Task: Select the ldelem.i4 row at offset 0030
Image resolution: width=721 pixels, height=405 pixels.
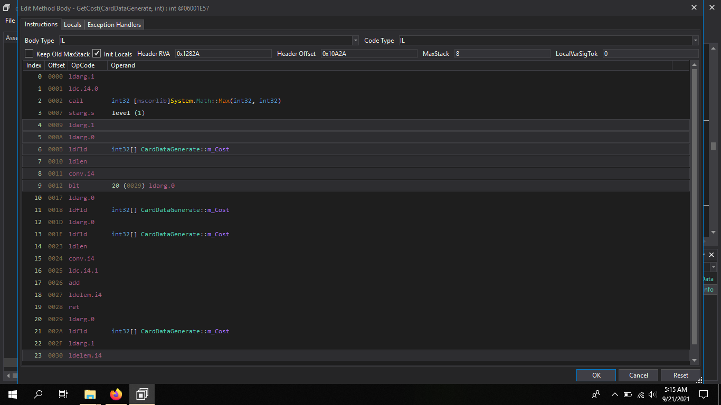Action: [356, 355]
